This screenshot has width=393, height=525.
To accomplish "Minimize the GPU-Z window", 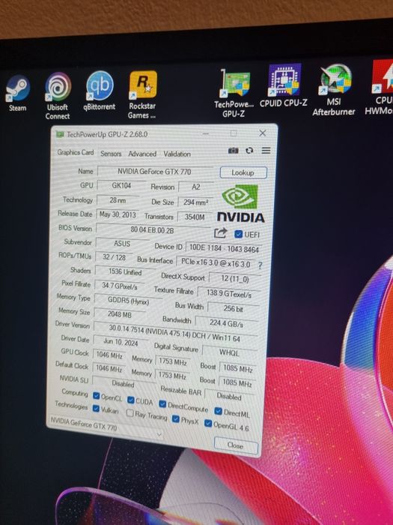I will pyautogui.click(x=206, y=133).
